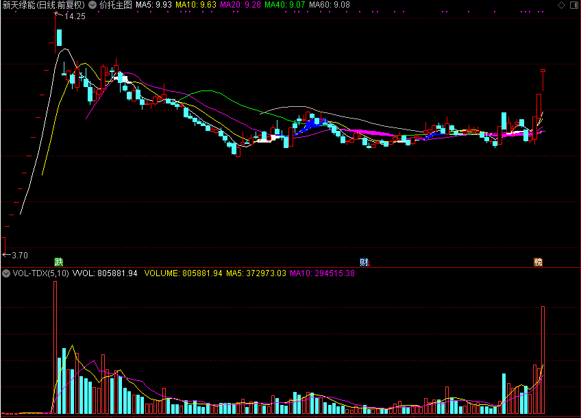Screen dimensions: 581x418
Task: Open the VOL-TDX indicator dropdown arrow
Action: 6,273
